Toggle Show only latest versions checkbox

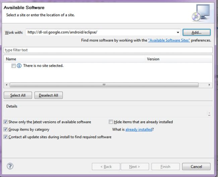pos(6,122)
